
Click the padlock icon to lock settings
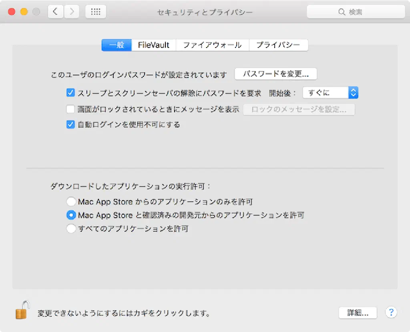click(x=22, y=310)
